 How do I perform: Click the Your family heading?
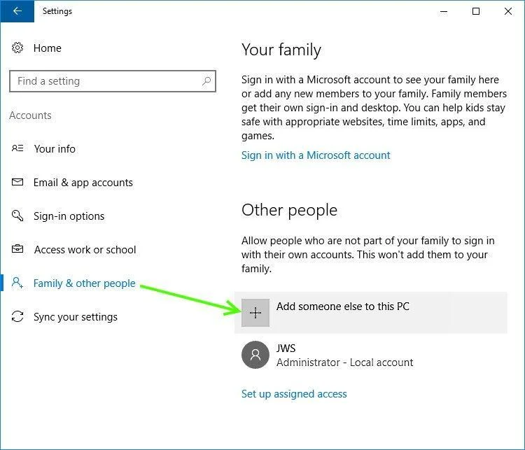(281, 50)
